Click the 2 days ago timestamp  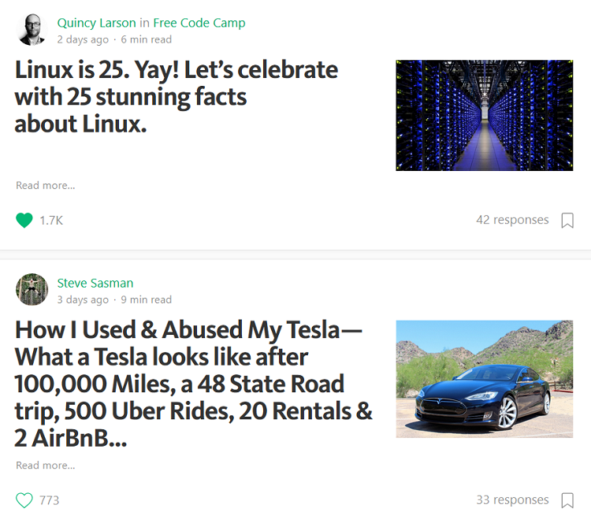coord(83,39)
